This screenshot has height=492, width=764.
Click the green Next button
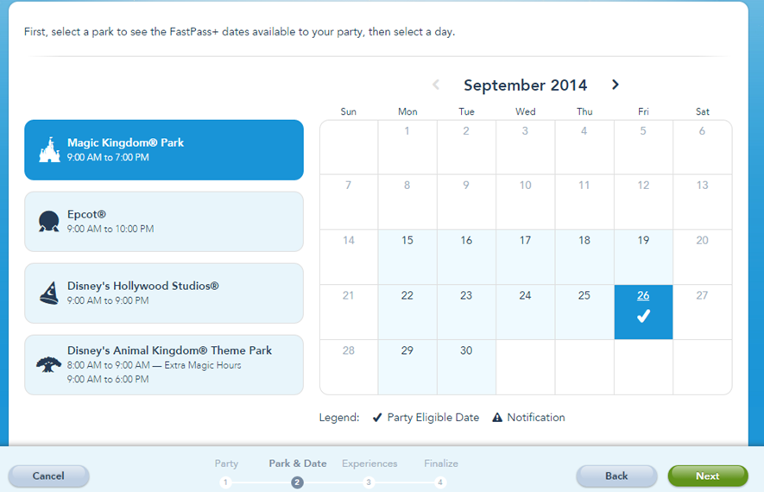pos(708,476)
